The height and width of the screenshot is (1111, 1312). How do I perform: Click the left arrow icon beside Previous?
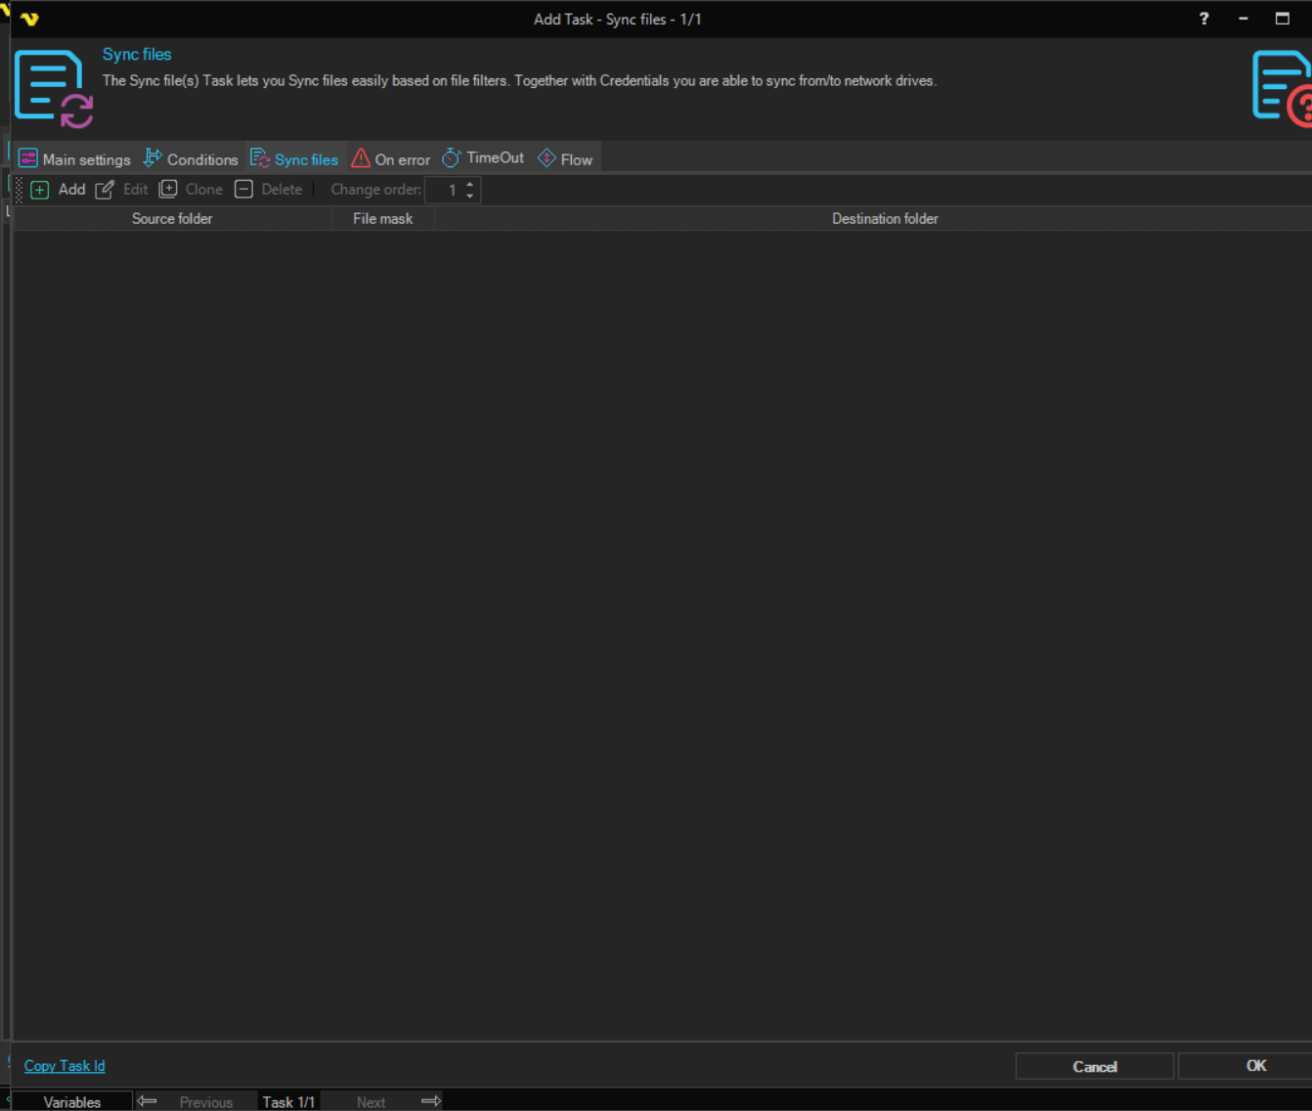click(147, 1101)
